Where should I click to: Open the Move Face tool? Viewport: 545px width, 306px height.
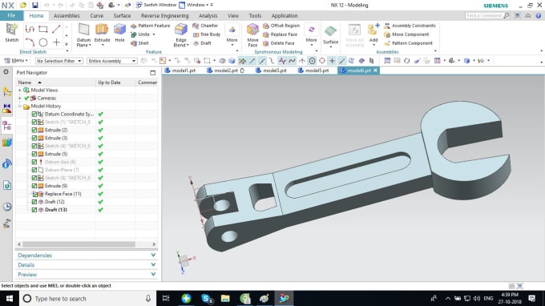pos(252,34)
